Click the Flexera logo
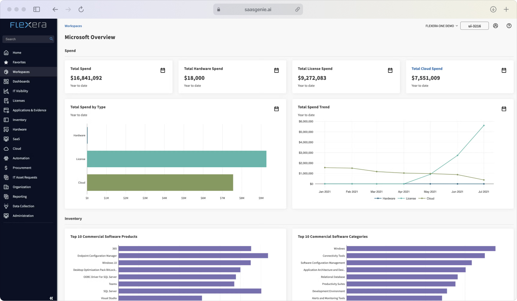This screenshot has height=301, width=517. coord(28,25)
